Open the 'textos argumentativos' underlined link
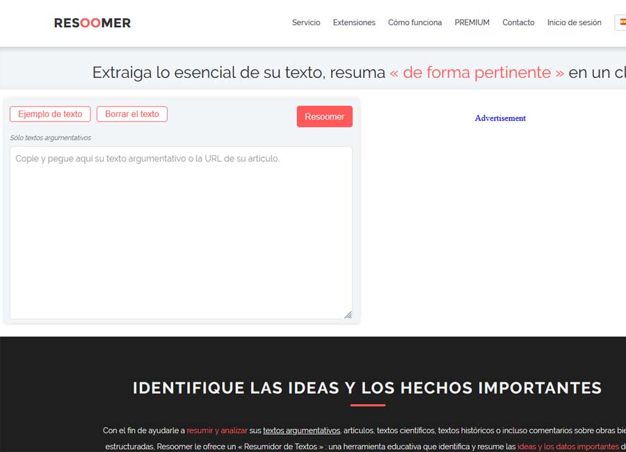Screen dimensions: 626x452 (301, 430)
